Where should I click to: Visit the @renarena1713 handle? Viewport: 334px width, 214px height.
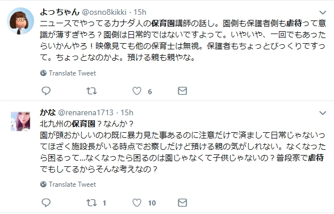(86, 112)
